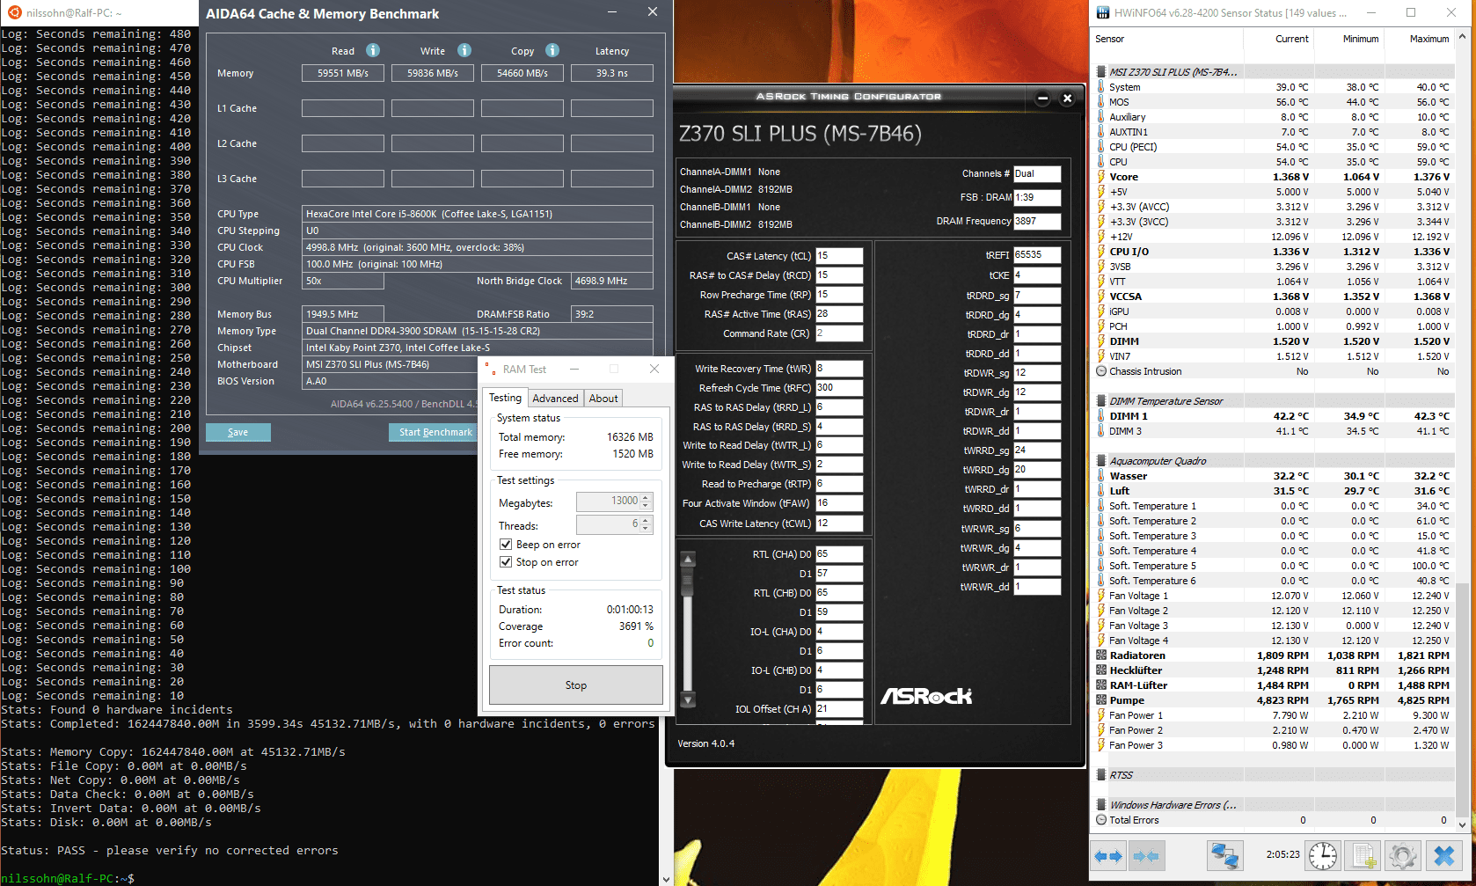1476x886 pixels.
Task: Click terminal scrollbar down arrow
Action: pos(666,878)
